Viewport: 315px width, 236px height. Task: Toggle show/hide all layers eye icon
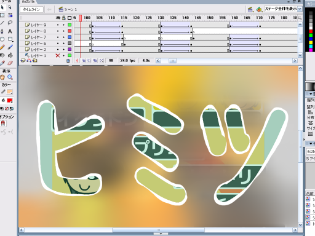[x=58, y=18]
